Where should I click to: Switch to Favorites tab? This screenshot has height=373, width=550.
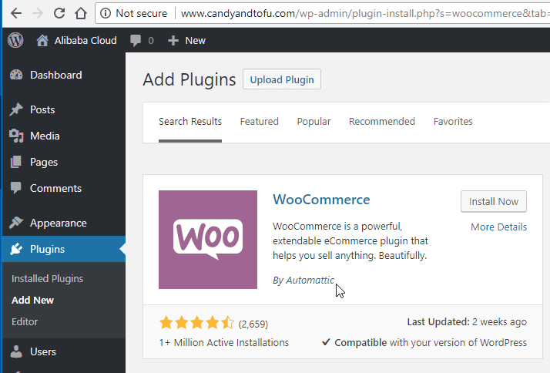[x=453, y=122]
